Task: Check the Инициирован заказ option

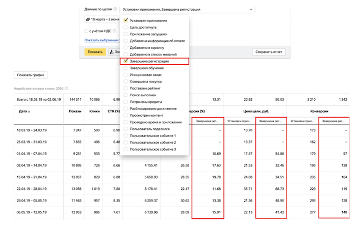Action: [125, 75]
